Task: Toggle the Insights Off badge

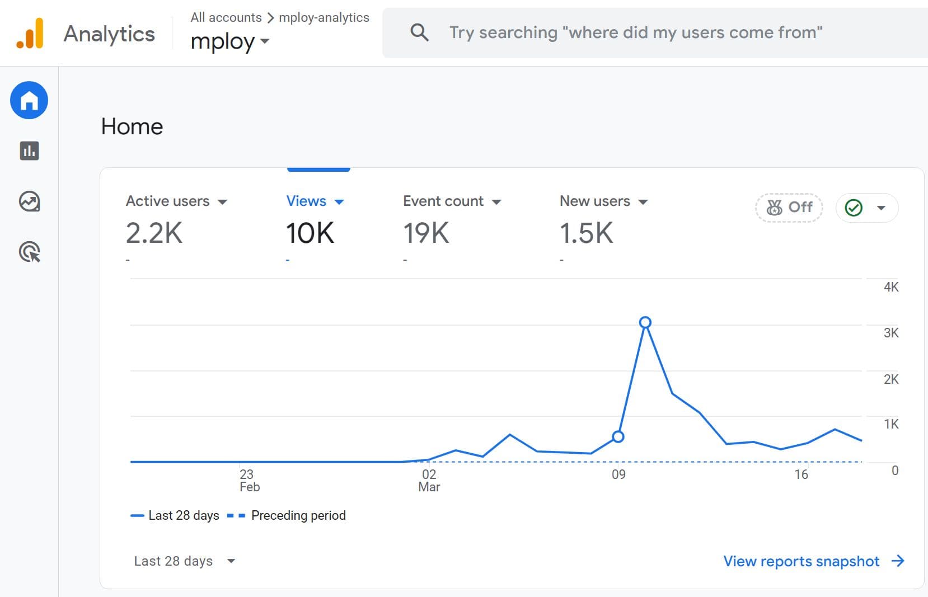Action: [789, 207]
